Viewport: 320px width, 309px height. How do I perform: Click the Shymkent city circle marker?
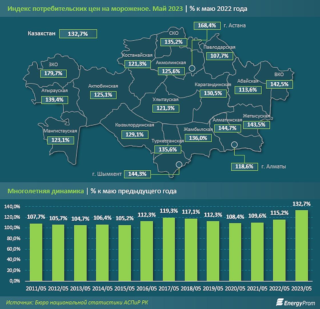(x=179, y=164)
